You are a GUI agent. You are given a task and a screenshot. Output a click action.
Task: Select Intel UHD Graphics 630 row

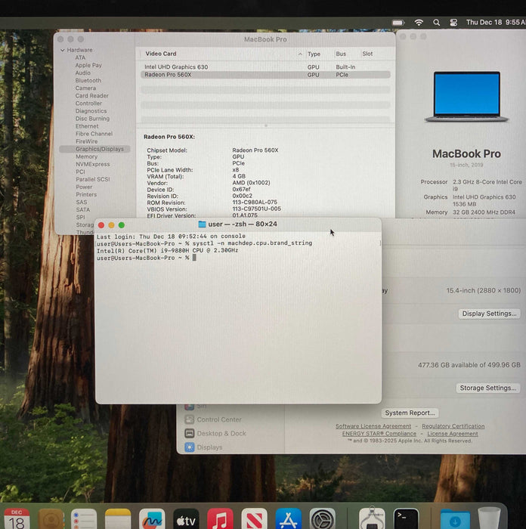point(265,67)
